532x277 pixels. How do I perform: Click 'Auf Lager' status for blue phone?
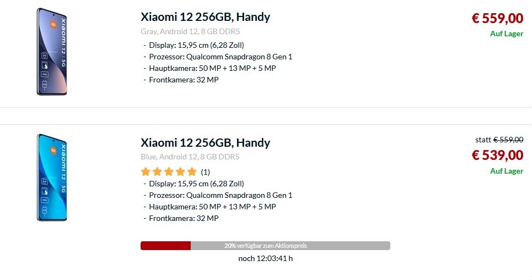[507, 171]
